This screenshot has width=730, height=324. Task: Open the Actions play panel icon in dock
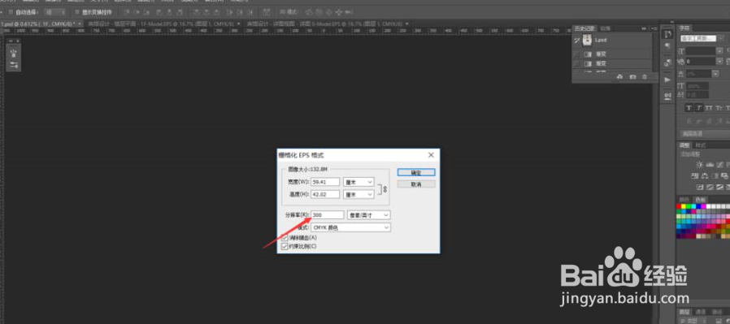[667, 80]
